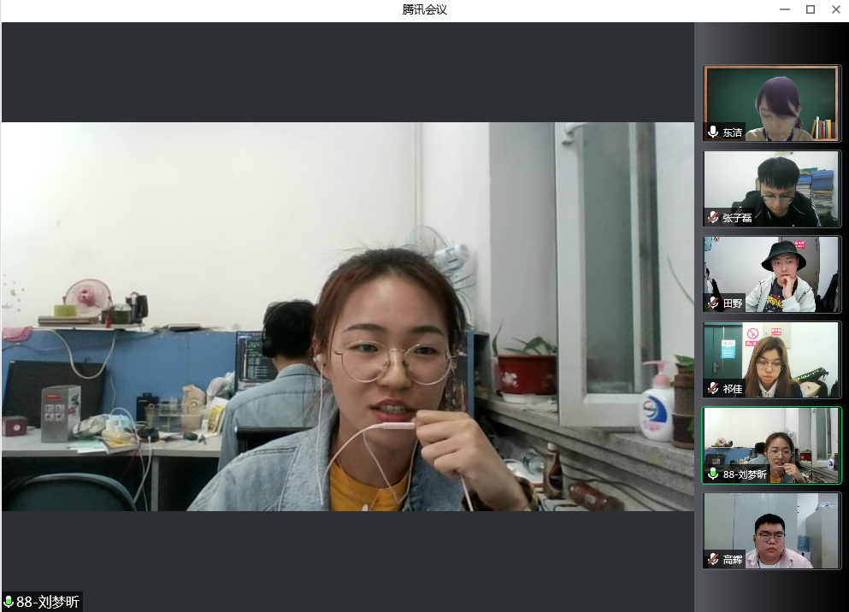This screenshot has height=612, width=849.
Task: Maximize the Tencent Meeting window
Action: [x=811, y=9]
